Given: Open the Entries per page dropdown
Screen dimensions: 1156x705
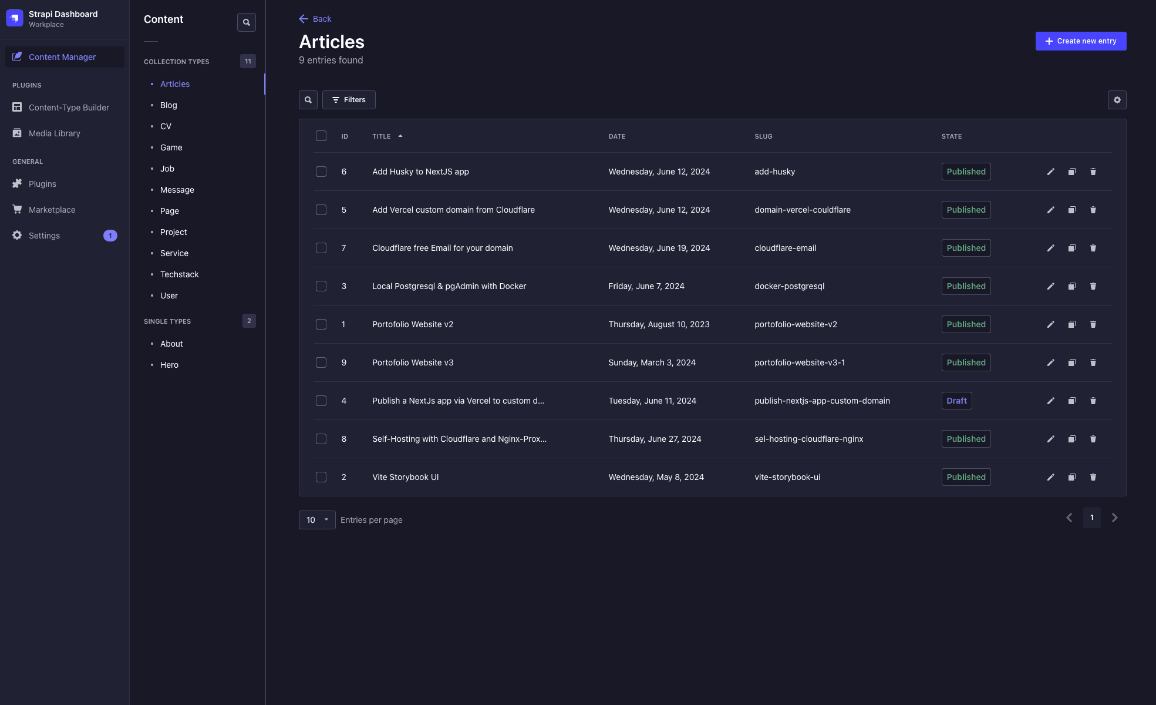Looking at the screenshot, I should tap(316, 520).
